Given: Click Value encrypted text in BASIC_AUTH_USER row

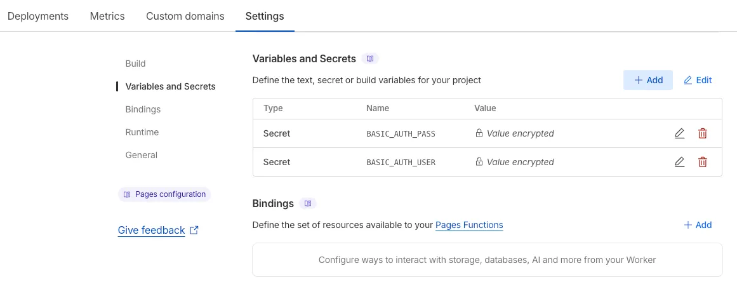Looking at the screenshot, I should click(521, 162).
